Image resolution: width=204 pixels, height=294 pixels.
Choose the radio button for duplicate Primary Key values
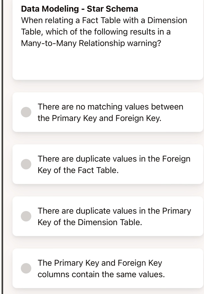26,216
